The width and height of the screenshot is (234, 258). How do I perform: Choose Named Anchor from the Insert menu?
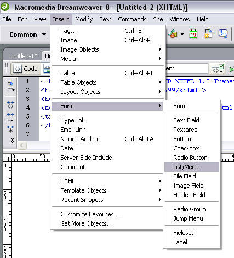(108, 139)
